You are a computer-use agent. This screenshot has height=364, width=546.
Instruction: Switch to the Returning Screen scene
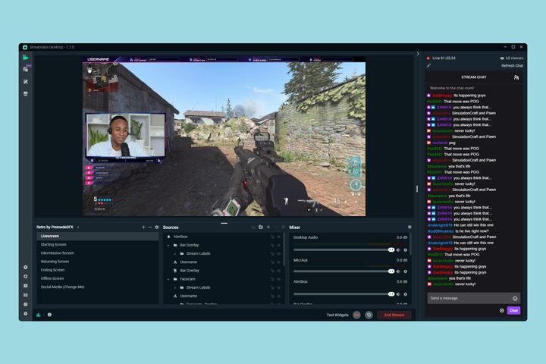tap(98, 262)
